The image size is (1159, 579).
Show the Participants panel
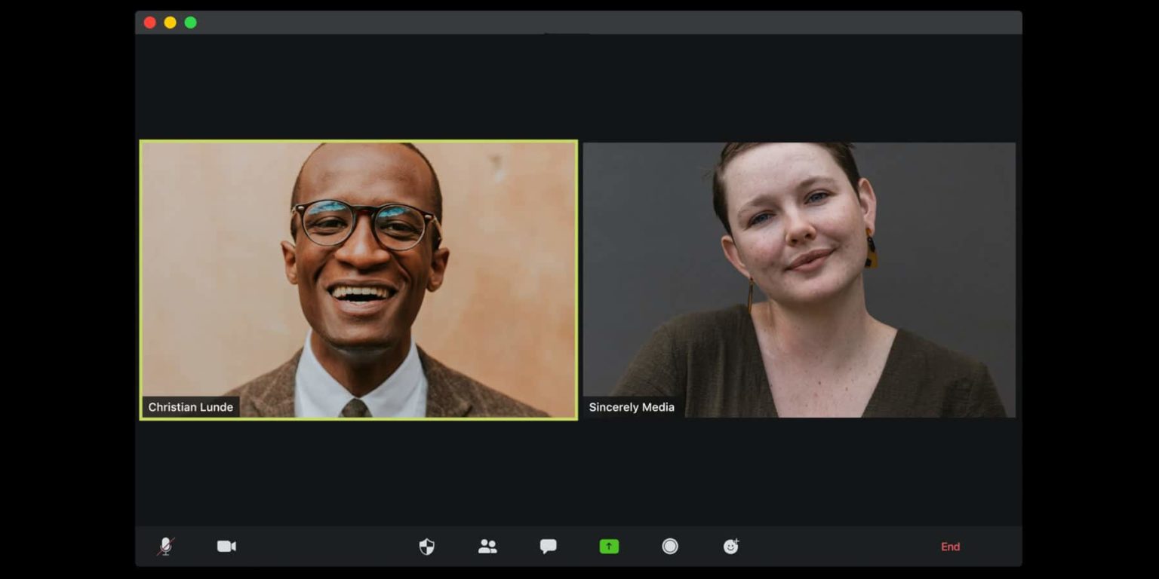pyautogui.click(x=487, y=546)
